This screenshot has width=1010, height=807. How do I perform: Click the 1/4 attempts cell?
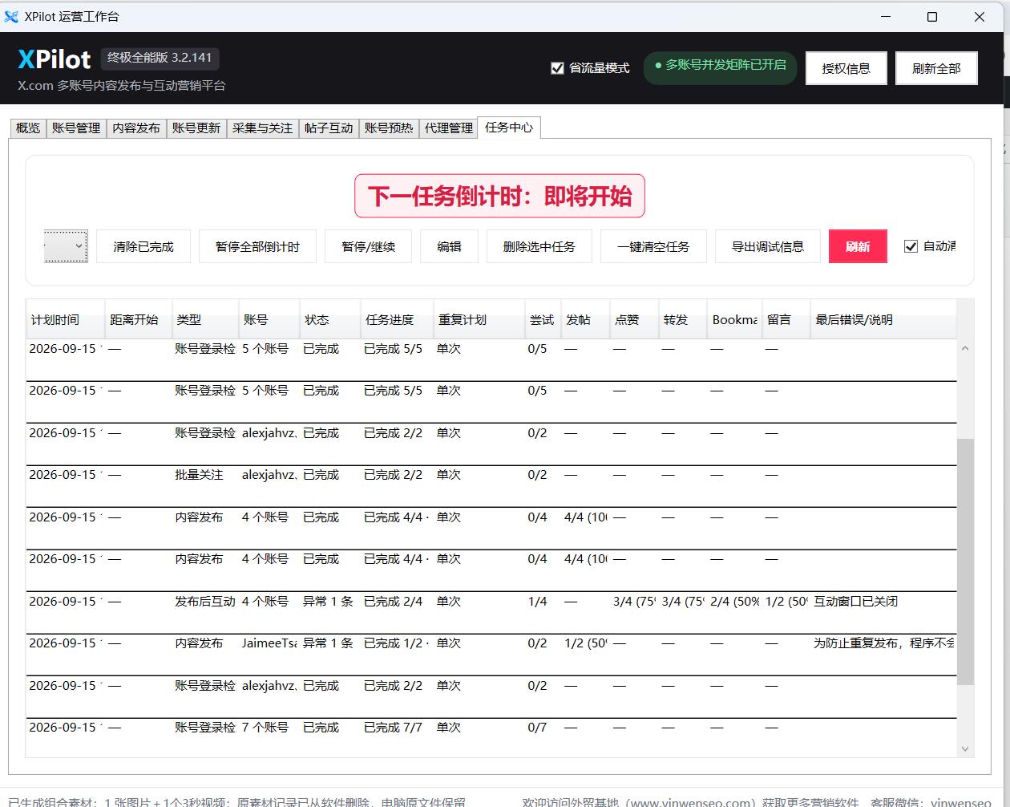[537, 602]
